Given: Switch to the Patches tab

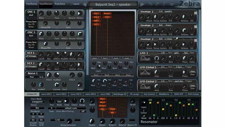Looking at the screenshot, I should click(60, 4).
